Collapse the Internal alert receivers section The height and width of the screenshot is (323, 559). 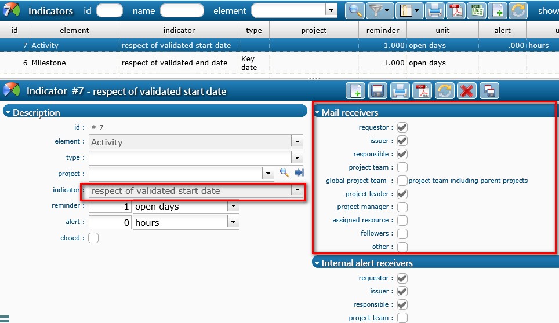click(x=317, y=263)
